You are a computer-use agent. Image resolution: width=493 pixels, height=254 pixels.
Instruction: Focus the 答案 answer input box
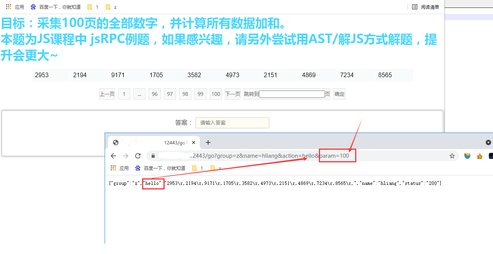(x=232, y=123)
